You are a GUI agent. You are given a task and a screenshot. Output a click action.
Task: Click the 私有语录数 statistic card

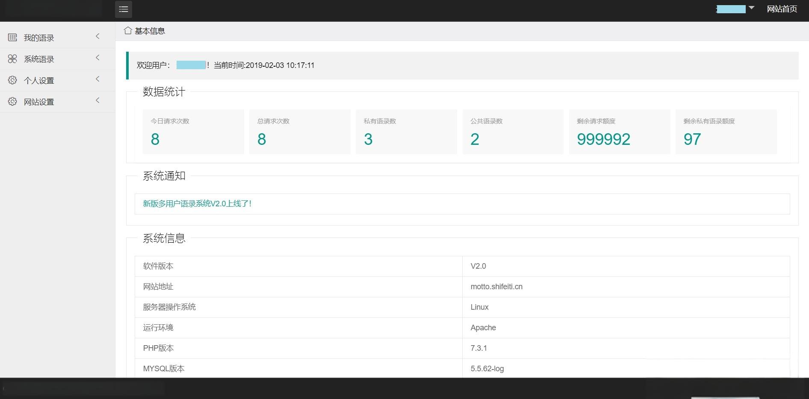(x=406, y=132)
